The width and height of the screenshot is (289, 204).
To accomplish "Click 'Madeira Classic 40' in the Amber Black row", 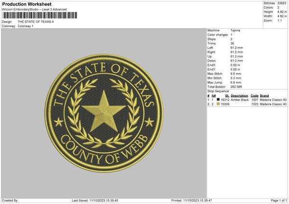I will (273, 100).
